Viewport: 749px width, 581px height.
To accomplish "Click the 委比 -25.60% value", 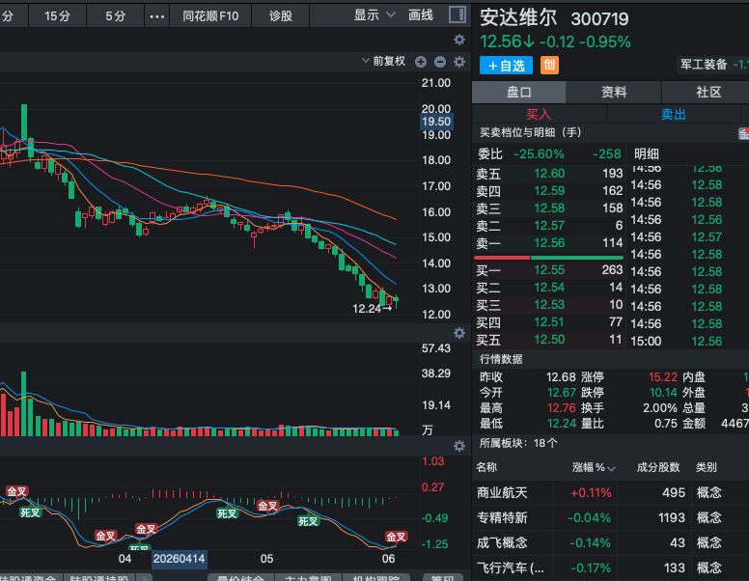I will 539,153.
